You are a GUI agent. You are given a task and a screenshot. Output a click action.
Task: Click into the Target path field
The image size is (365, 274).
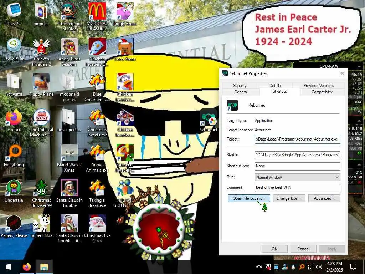[x=297, y=139]
